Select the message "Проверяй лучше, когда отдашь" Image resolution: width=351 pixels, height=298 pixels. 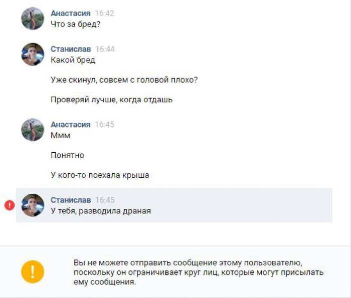pos(111,100)
